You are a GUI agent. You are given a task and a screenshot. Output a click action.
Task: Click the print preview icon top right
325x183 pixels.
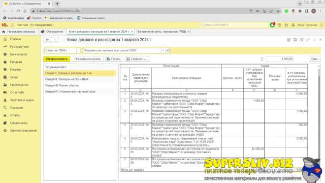tap(301, 40)
